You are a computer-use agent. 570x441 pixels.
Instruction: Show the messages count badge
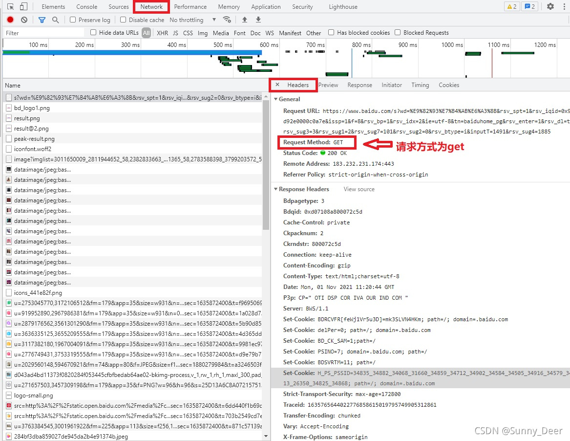click(529, 6)
